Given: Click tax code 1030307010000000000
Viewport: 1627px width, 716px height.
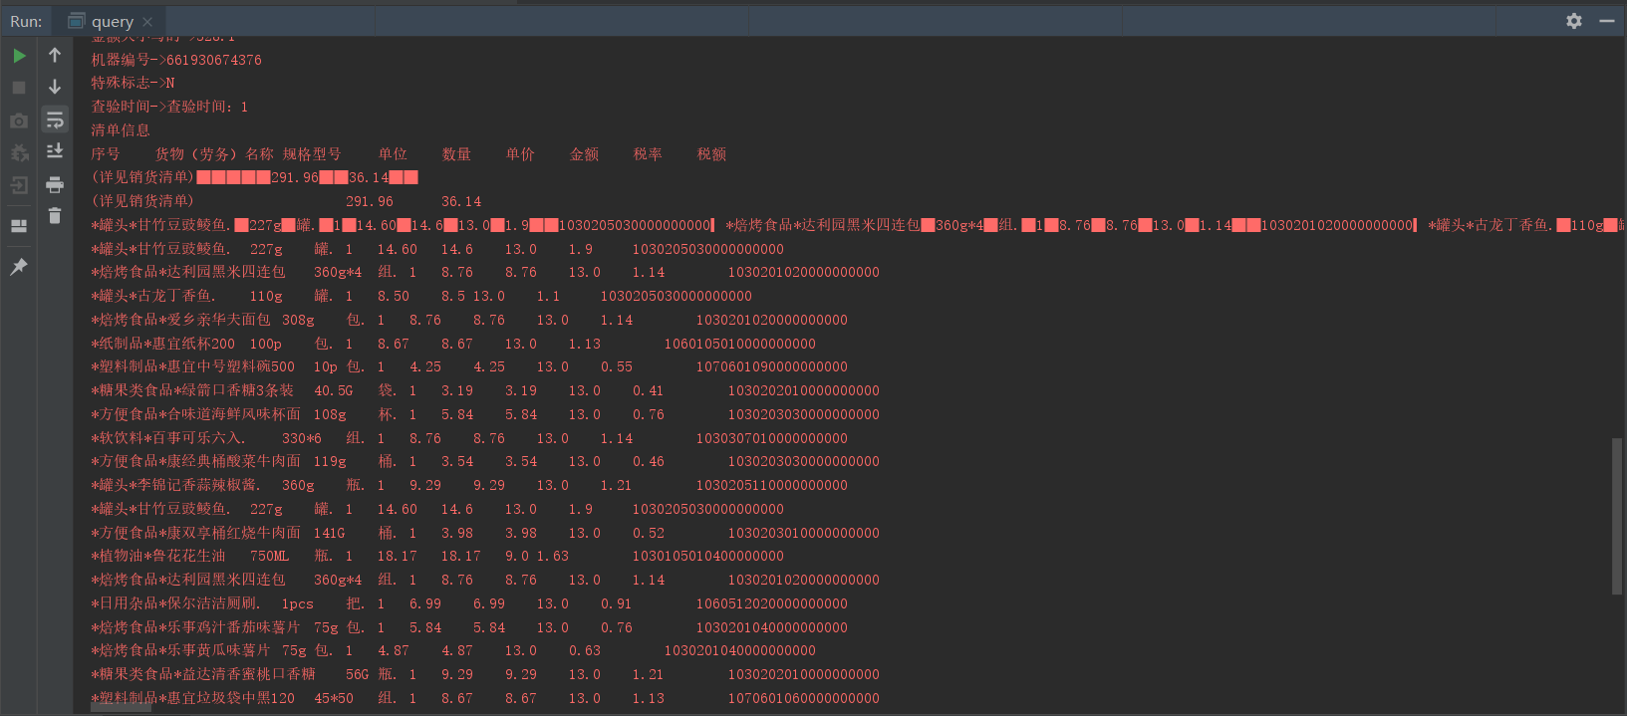Looking at the screenshot, I should [772, 438].
